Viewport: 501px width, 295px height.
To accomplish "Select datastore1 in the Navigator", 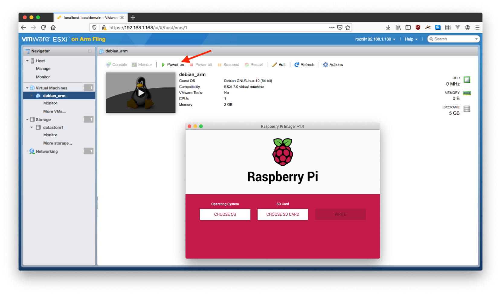I will 53,127.
